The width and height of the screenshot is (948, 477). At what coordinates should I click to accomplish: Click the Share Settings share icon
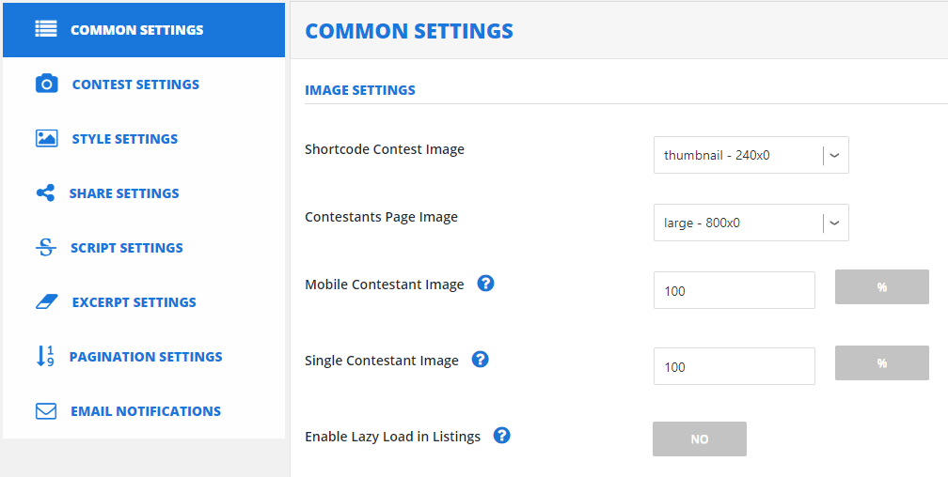coord(45,193)
